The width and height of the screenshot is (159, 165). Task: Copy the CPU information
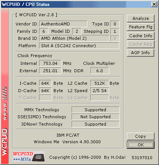[x=141, y=136]
